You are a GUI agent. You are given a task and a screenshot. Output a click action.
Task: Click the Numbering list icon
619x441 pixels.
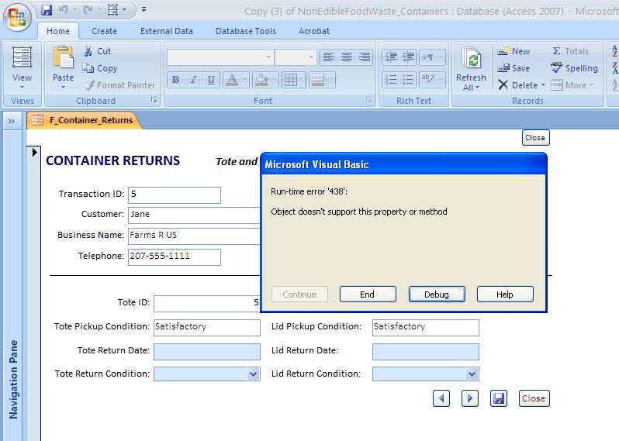tap(391, 80)
